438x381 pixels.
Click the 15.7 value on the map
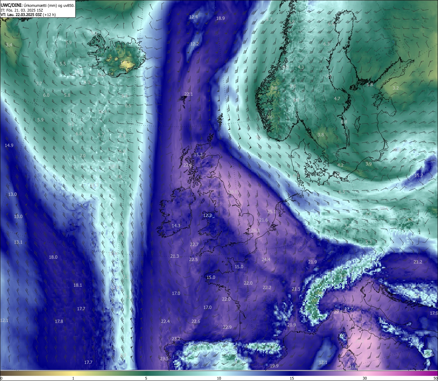(419, 176)
